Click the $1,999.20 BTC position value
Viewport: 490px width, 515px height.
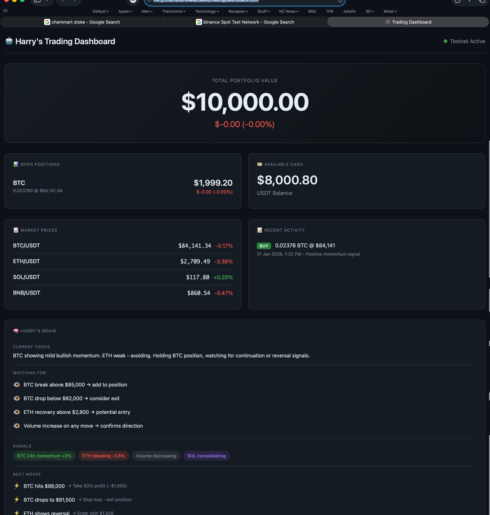pyautogui.click(x=213, y=183)
